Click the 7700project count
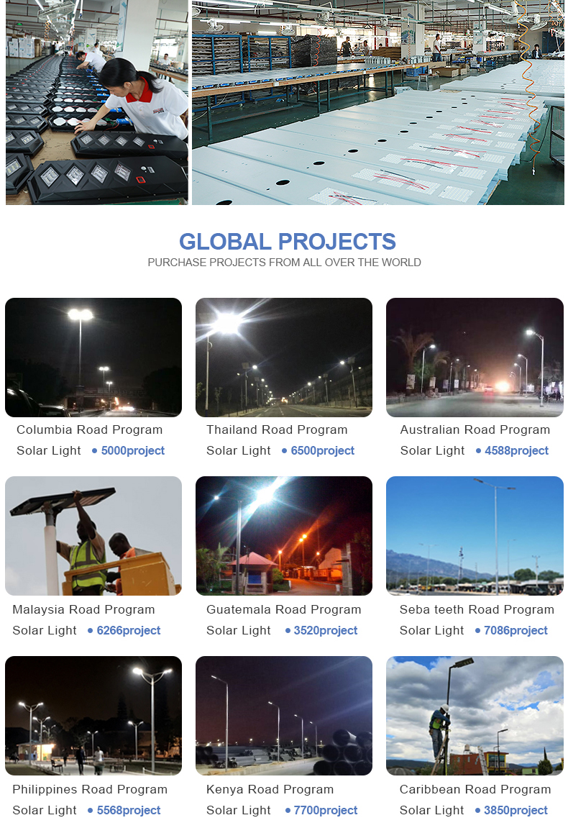The image size is (568, 828). [326, 810]
